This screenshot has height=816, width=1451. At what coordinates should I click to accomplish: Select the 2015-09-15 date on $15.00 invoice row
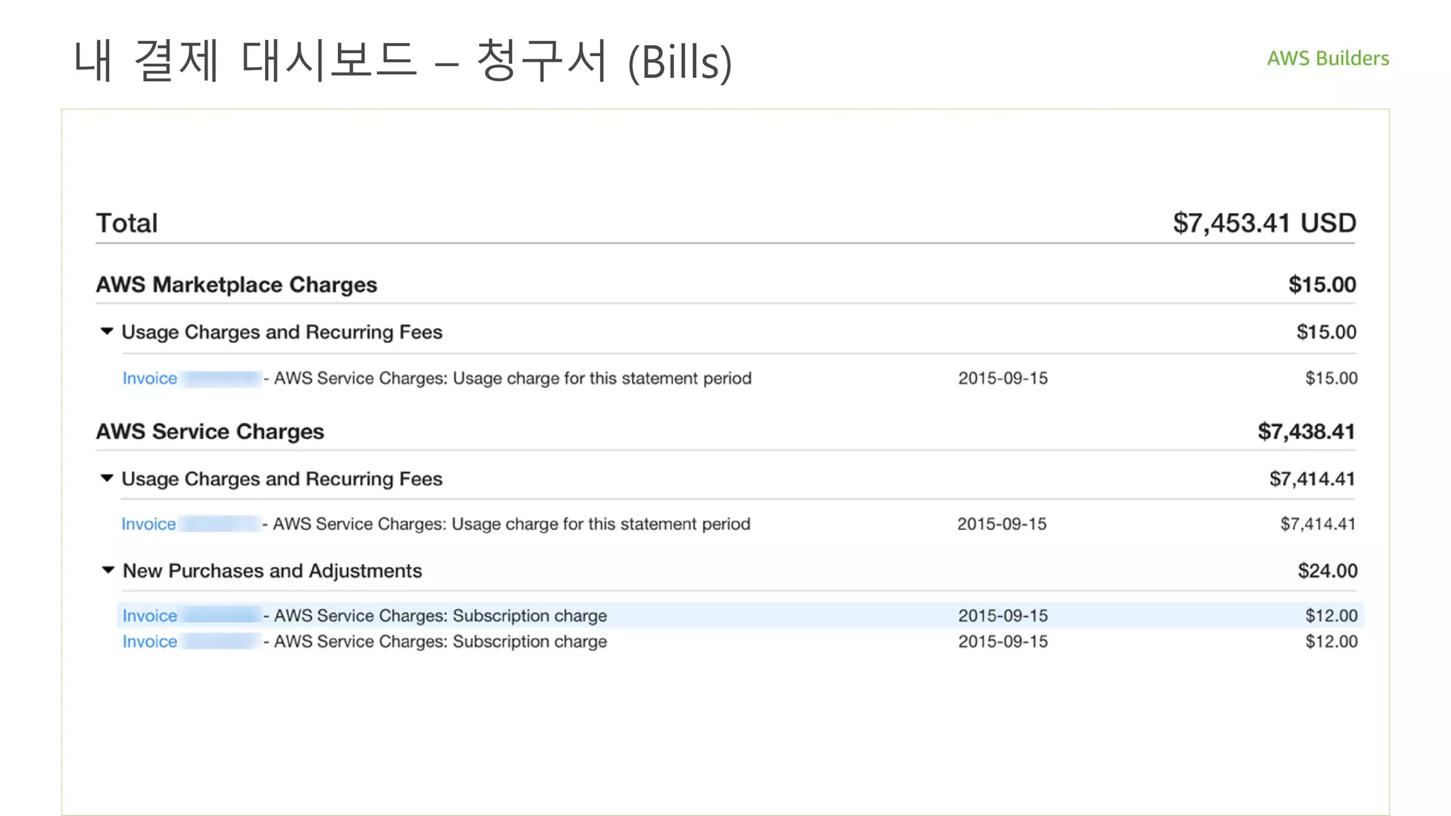click(1003, 378)
